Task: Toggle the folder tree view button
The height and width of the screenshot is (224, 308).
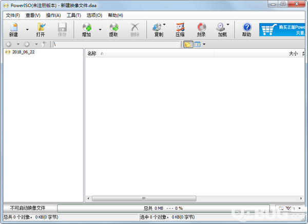Action: click(188, 45)
